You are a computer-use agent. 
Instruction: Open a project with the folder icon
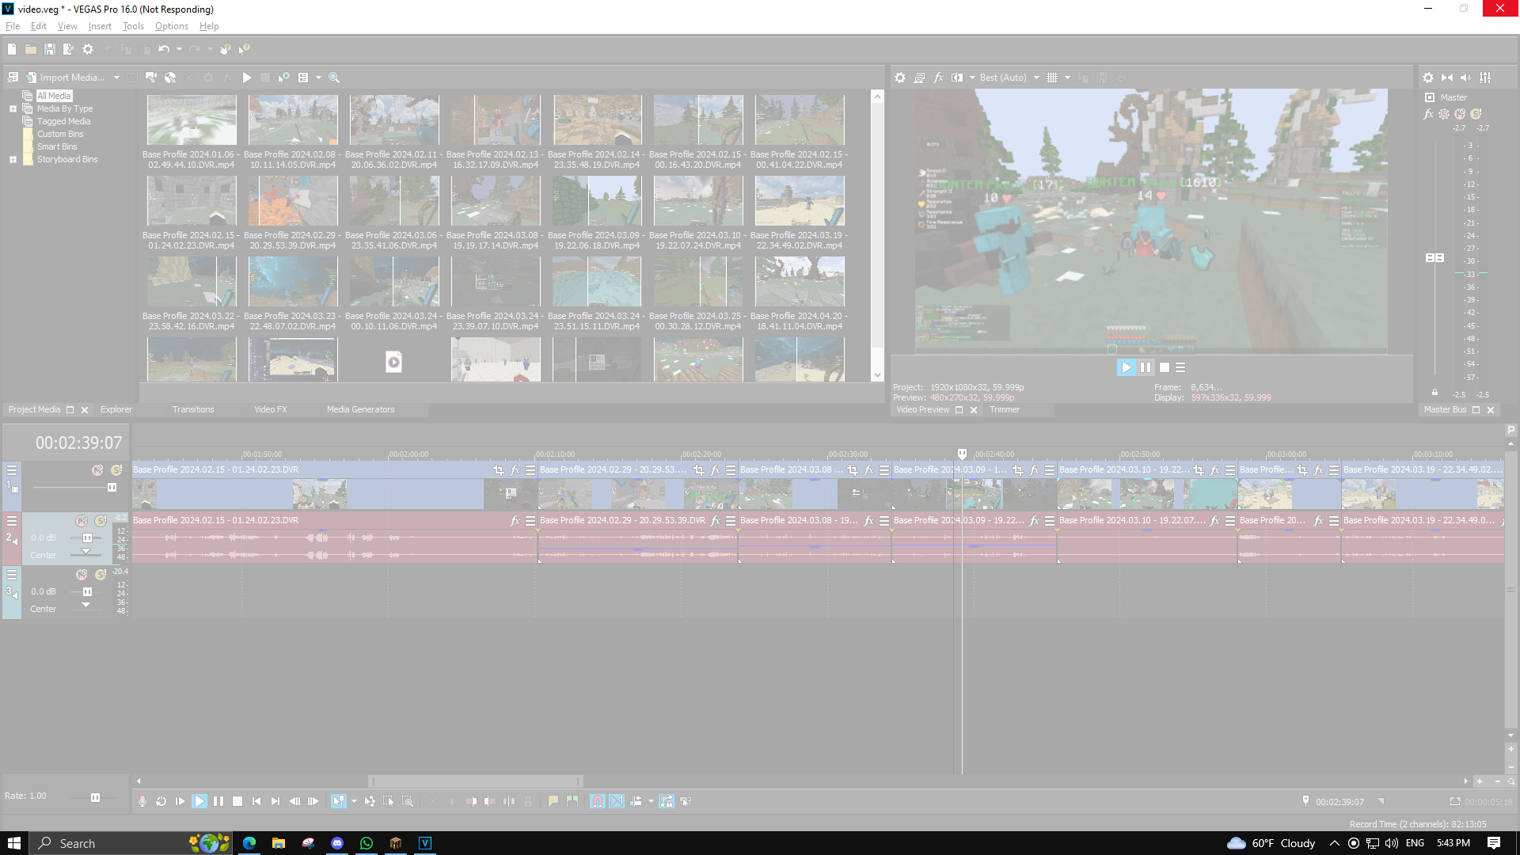point(31,49)
